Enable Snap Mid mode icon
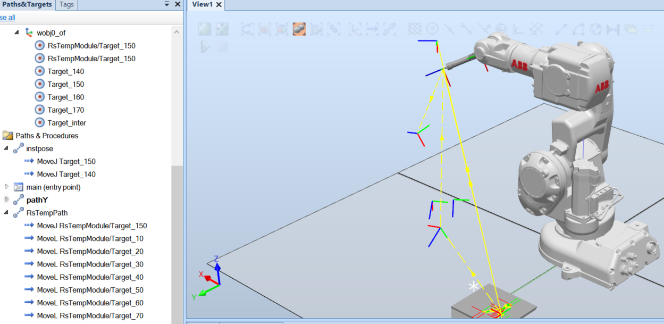This screenshot has width=664, height=324. tap(449, 29)
